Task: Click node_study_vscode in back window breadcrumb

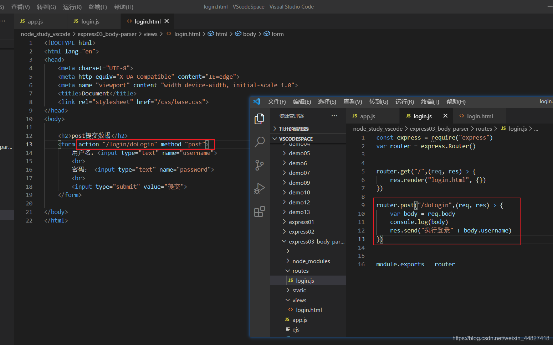Action: tap(46, 34)
